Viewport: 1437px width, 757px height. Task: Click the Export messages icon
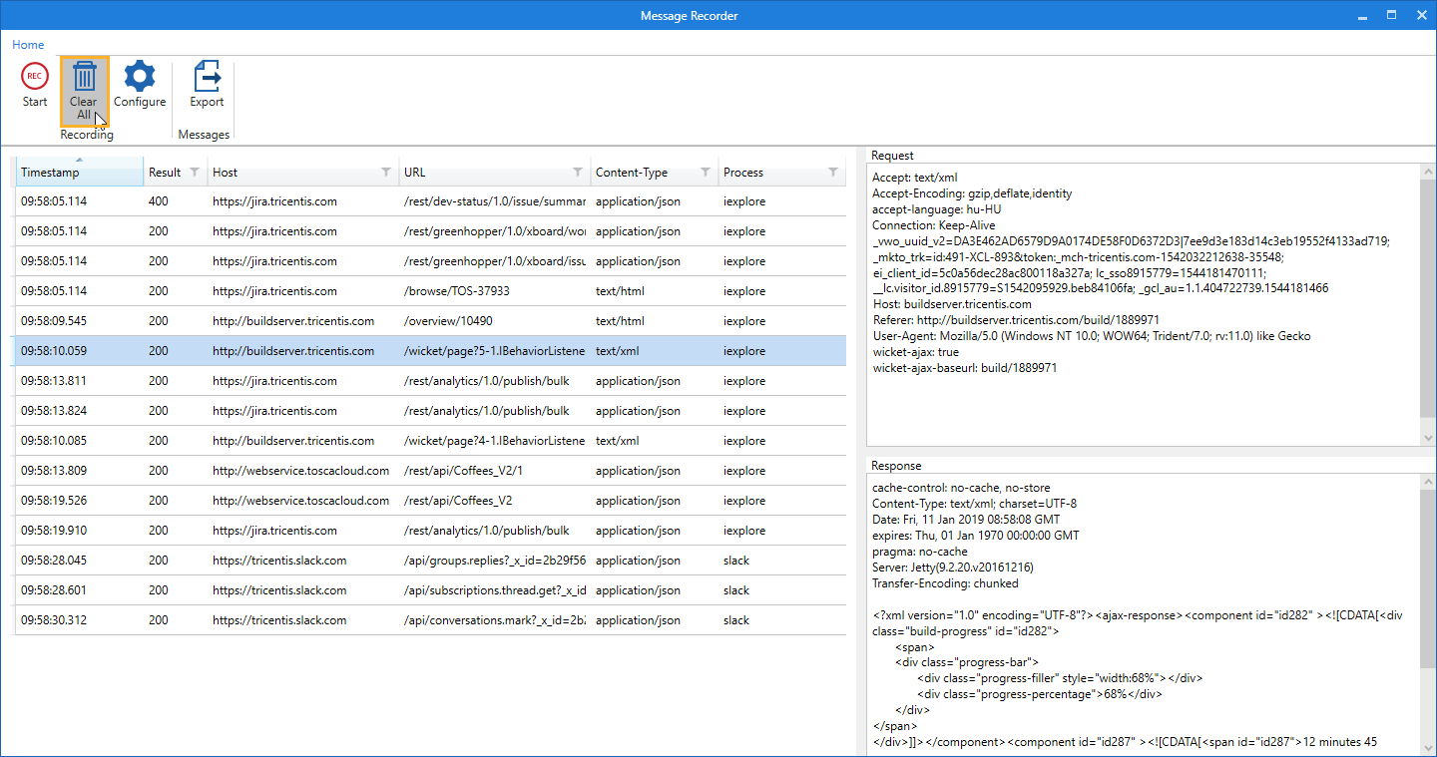[x=207, y=77]
